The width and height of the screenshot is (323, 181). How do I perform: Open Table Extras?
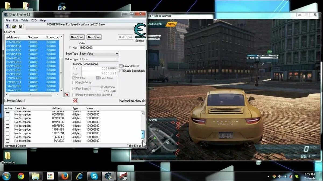coord(134,146)
